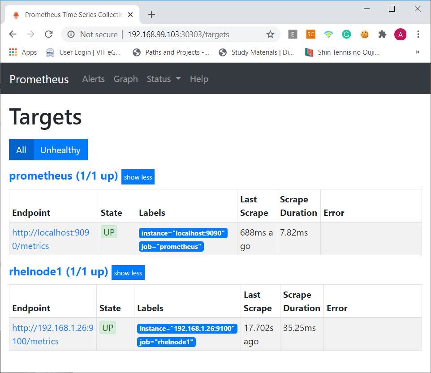
Task: Reload the targets page
Action: coord(49,34)
